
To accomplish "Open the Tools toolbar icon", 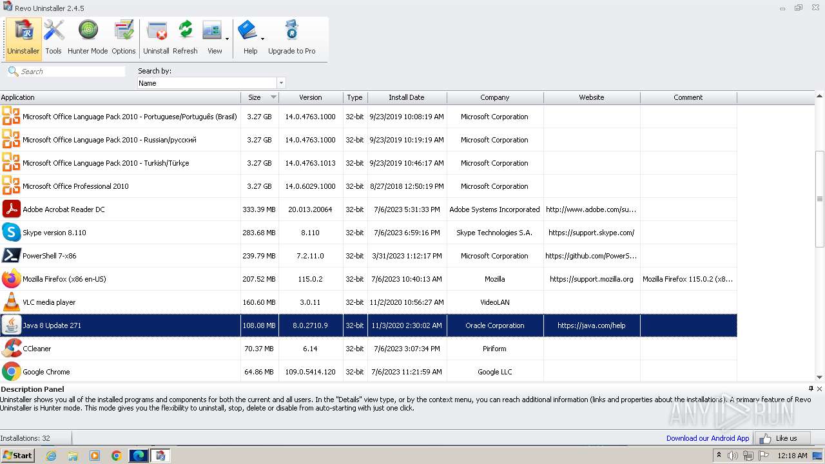I will tap(53, 38).
